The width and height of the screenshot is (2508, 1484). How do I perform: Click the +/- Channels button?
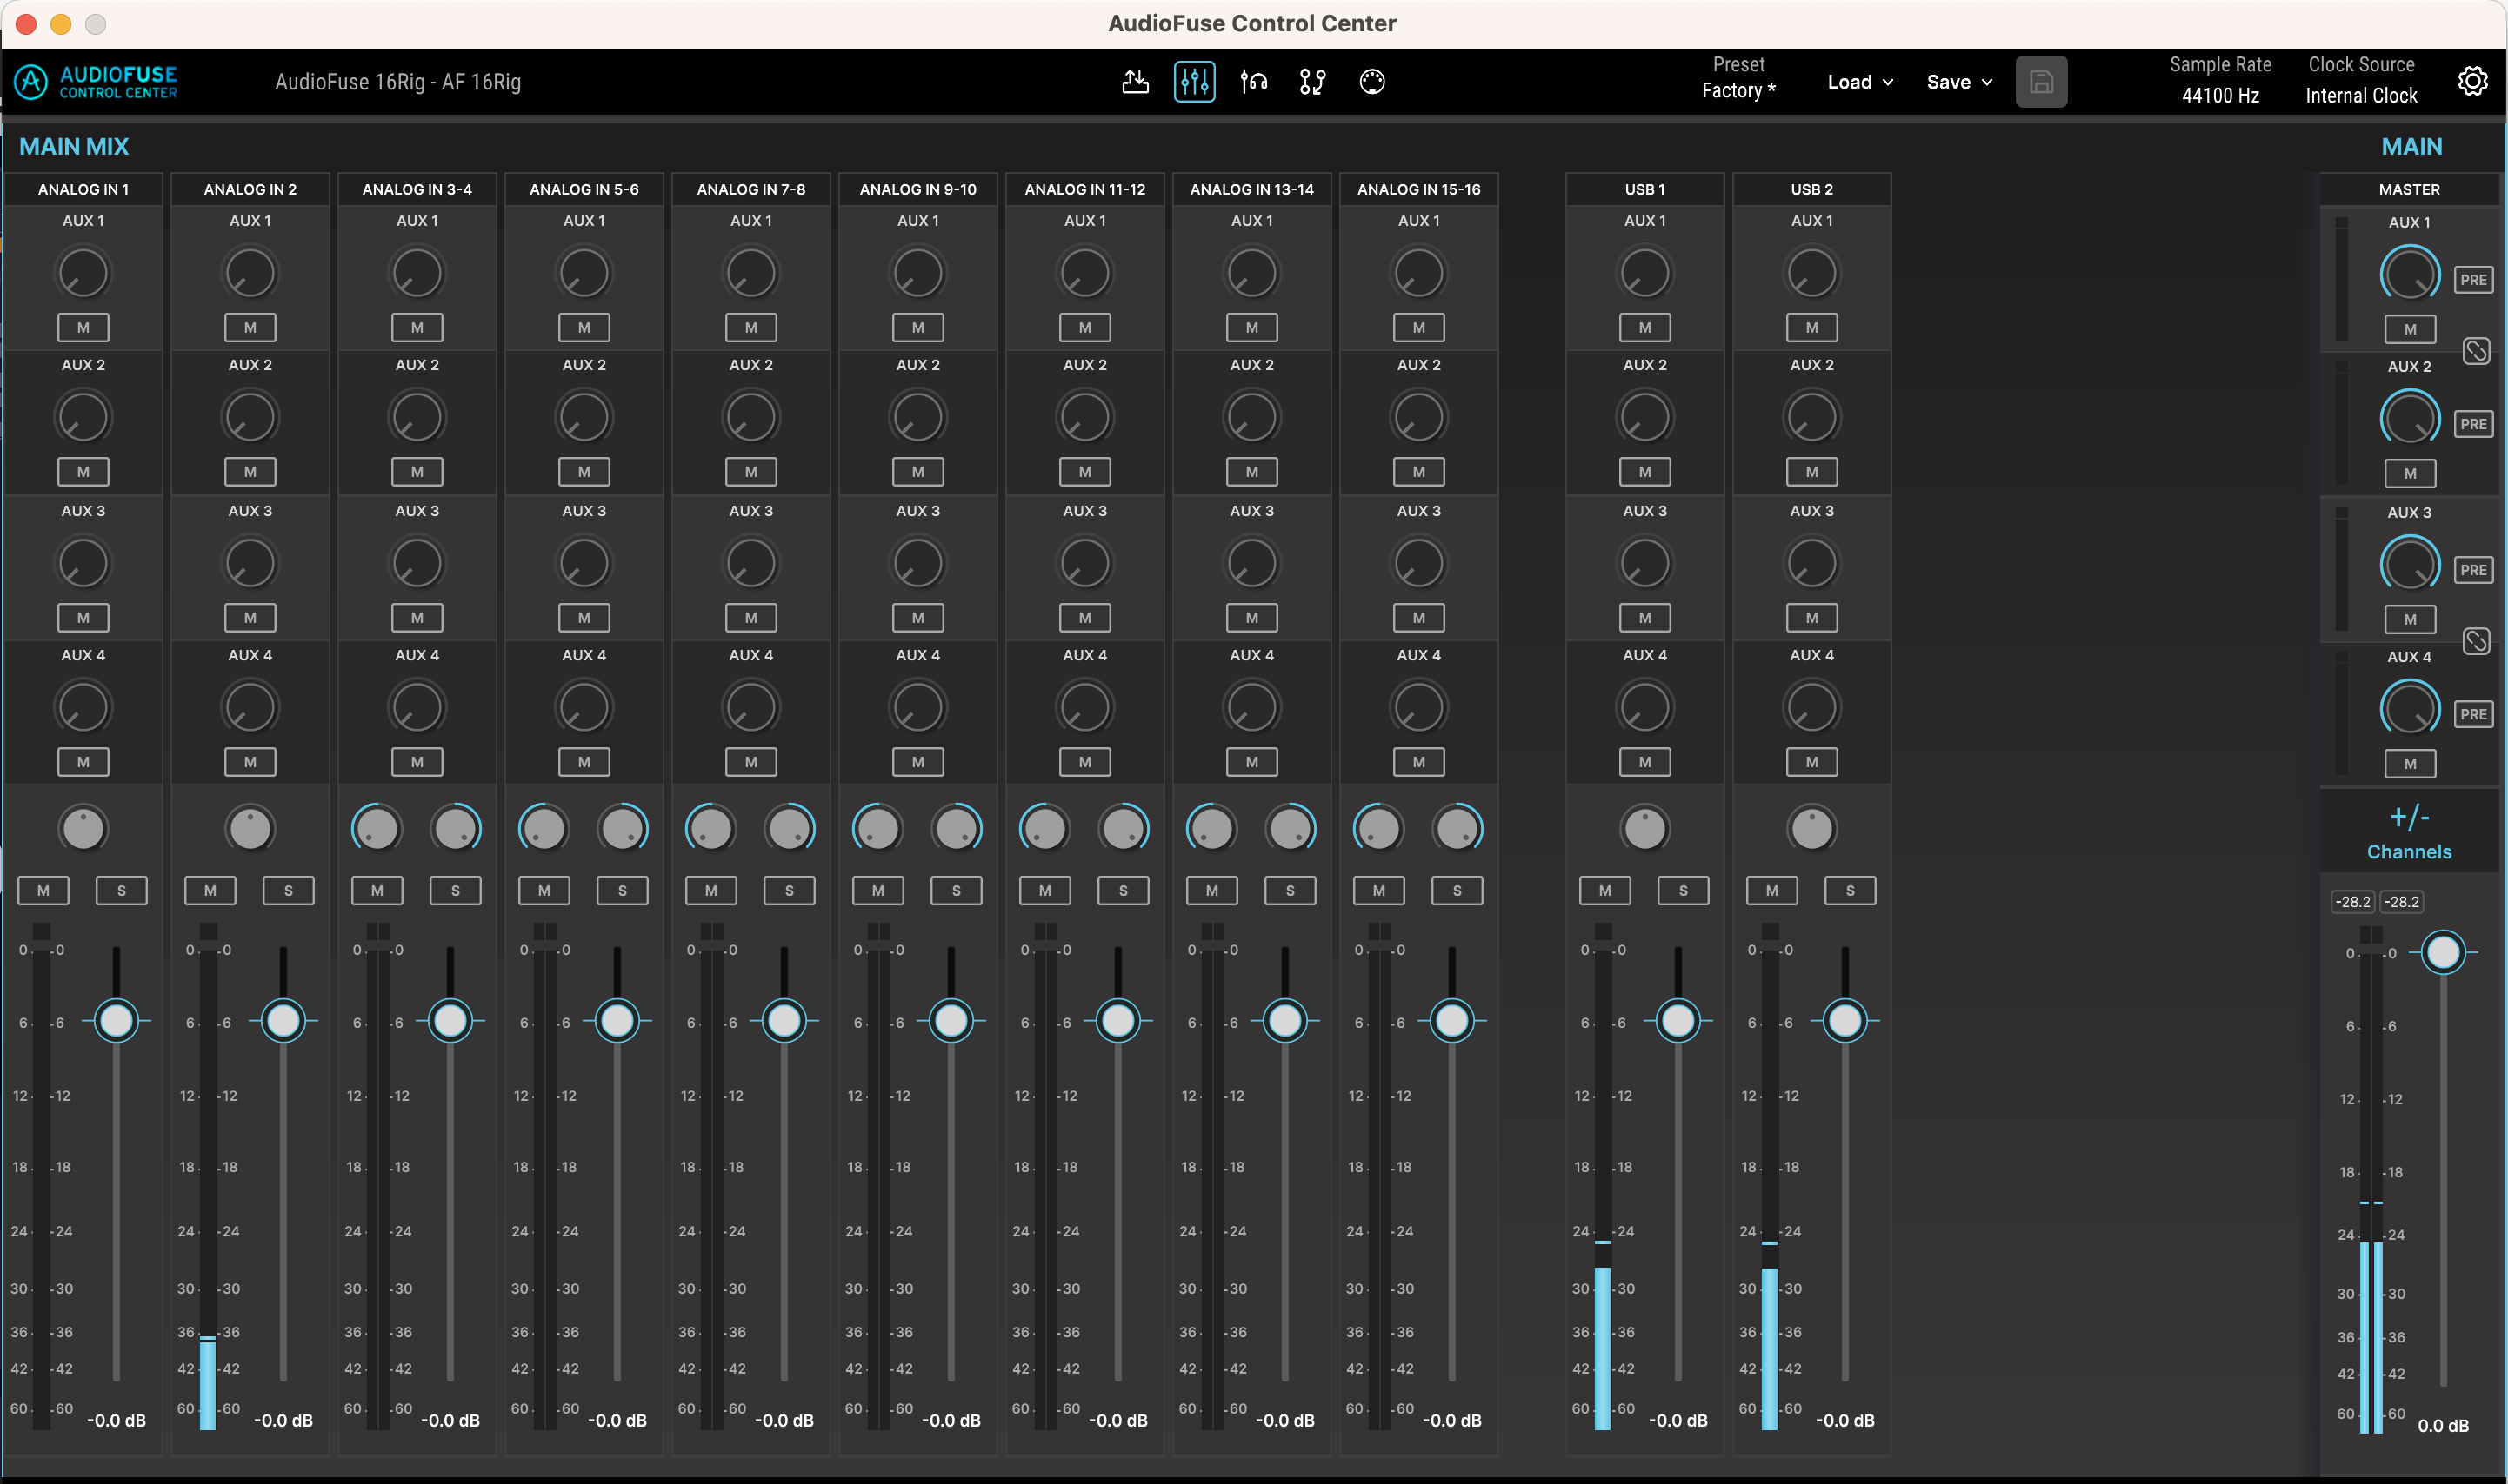(2409, 832)
